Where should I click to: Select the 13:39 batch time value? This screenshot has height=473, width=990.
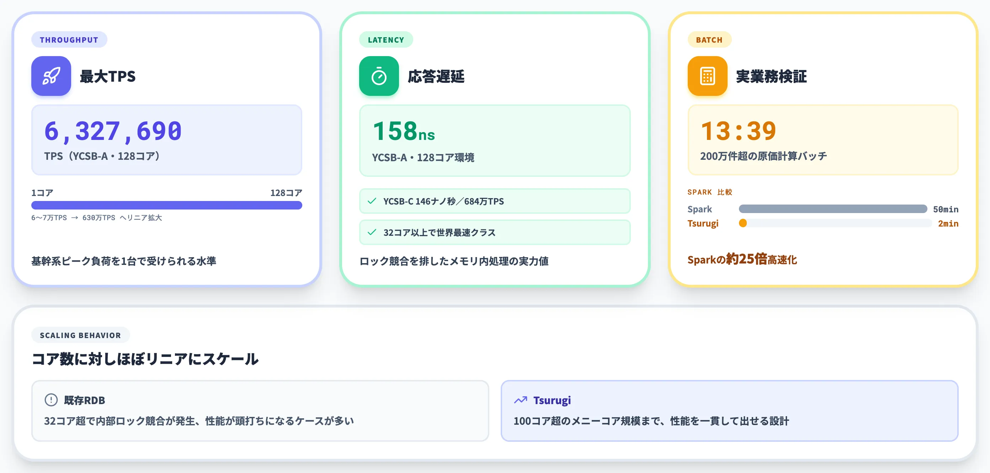click(x=738, y=131)
